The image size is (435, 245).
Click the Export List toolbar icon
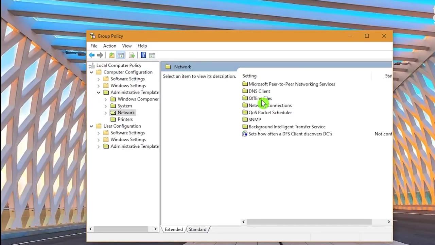132,55
